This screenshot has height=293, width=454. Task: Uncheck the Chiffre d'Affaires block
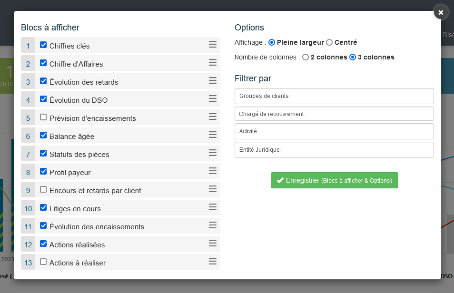pos(43,63)
